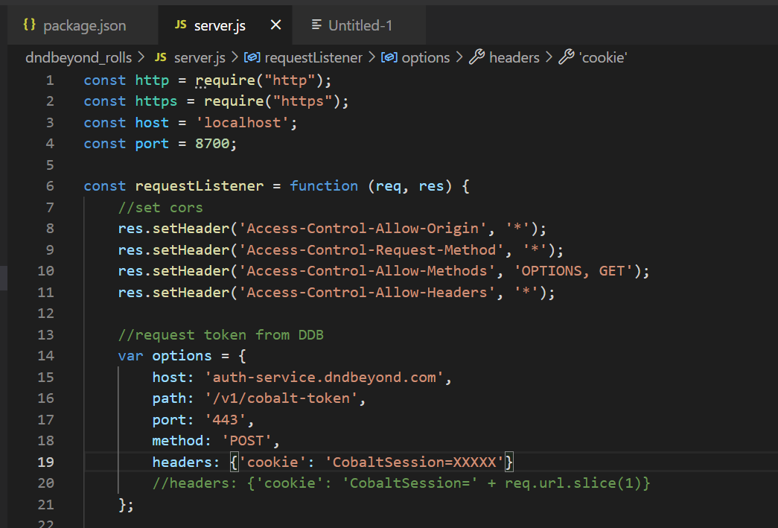
Task: Click the curly-braces icon on package.json tab
Action: 30,25
